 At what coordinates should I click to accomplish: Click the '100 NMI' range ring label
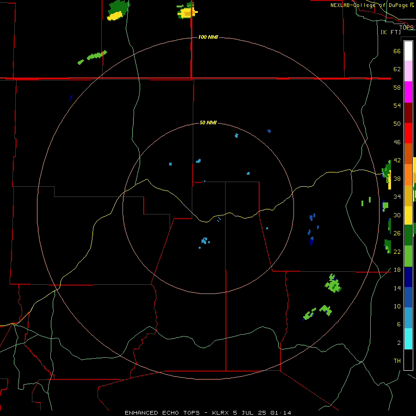coord(208,37)
